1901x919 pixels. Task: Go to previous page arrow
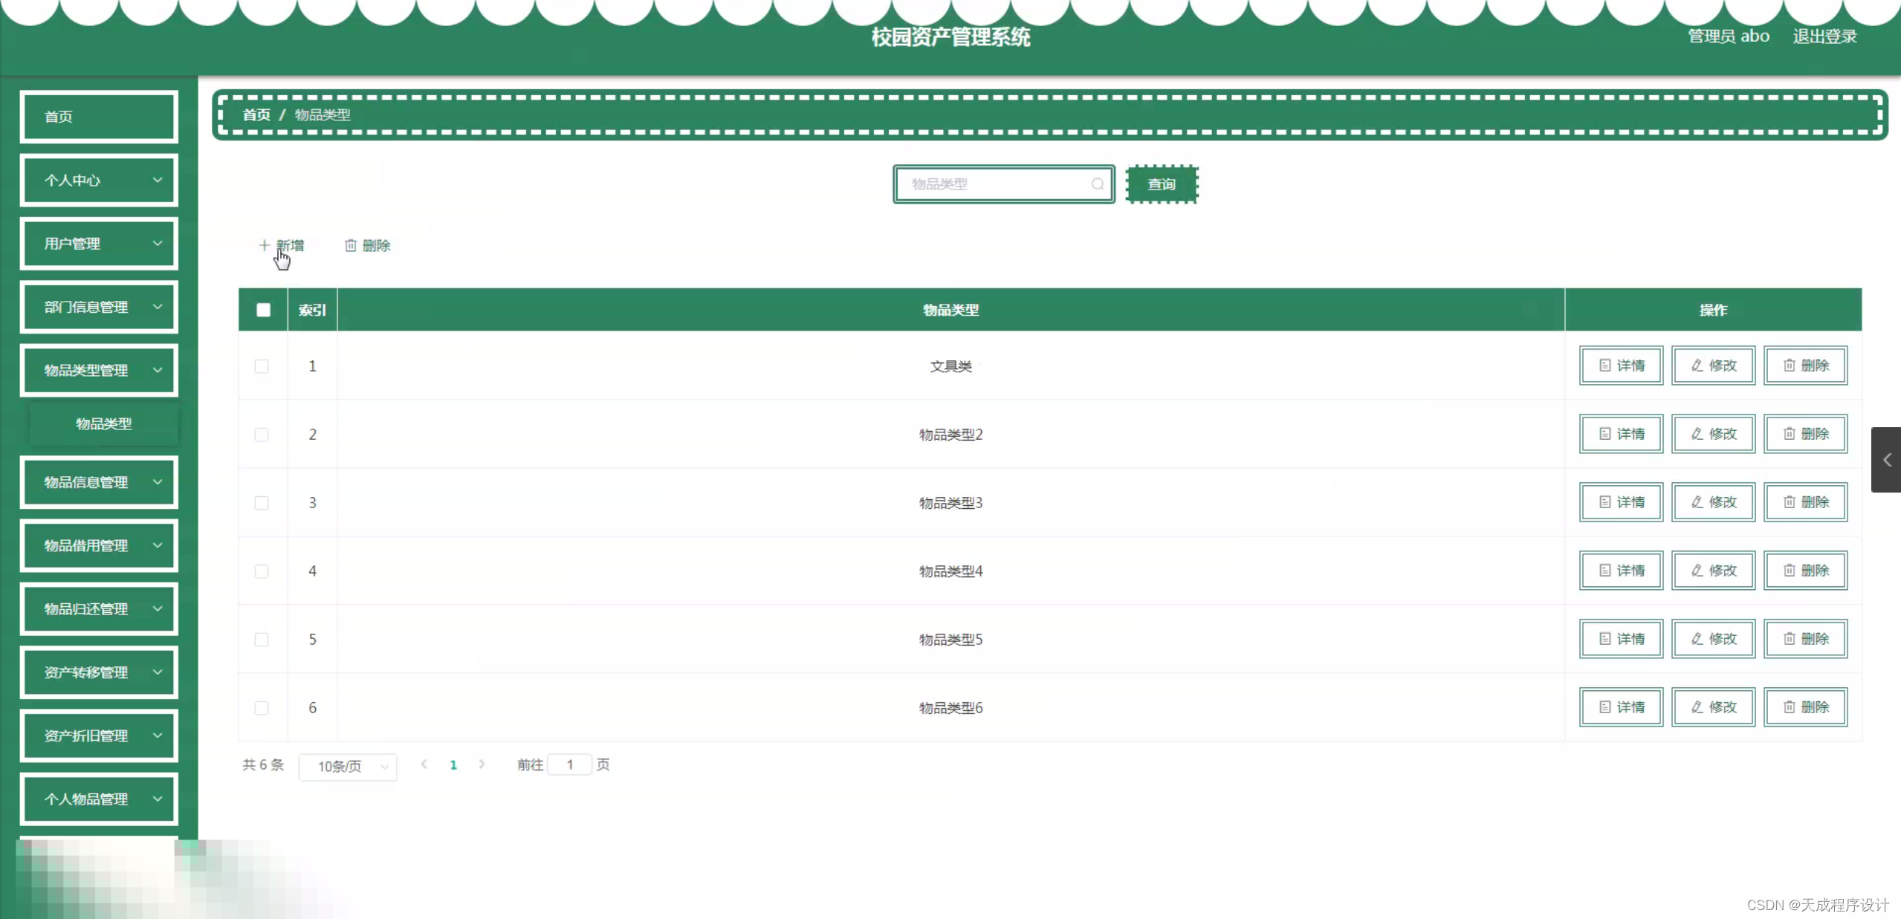point(424,764)
